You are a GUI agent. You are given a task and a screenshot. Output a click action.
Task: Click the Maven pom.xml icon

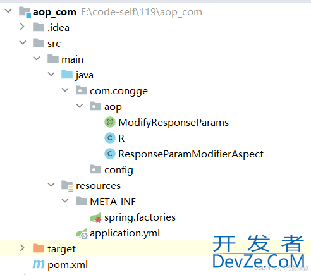[x=39, y=264]
